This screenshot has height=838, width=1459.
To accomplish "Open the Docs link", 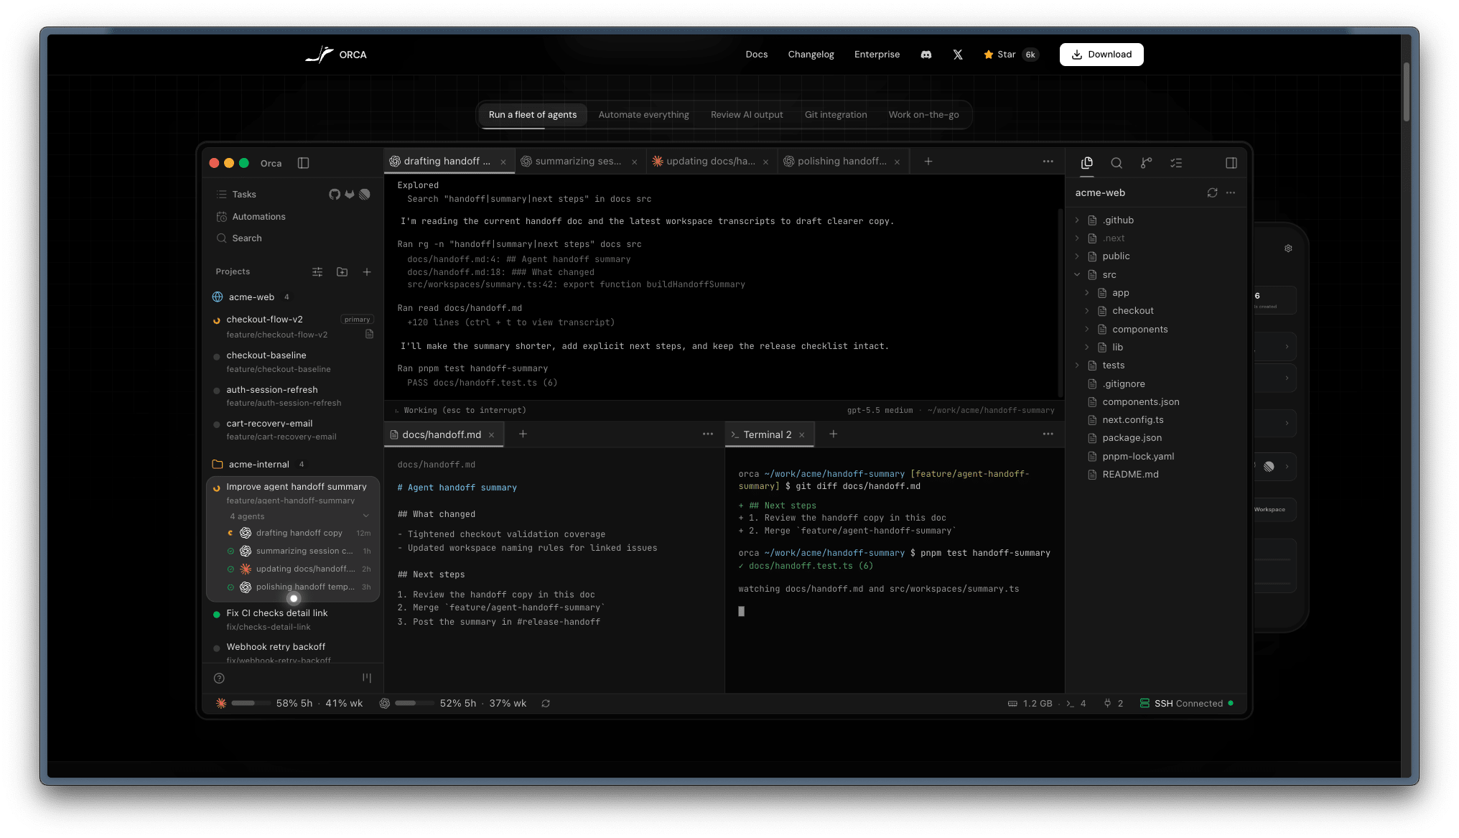I will (x=757, y=55).
